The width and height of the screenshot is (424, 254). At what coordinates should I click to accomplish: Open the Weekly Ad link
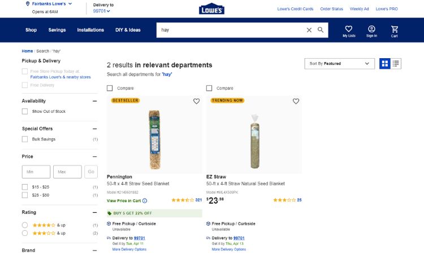pyautogui.click(x=359, y=9)
